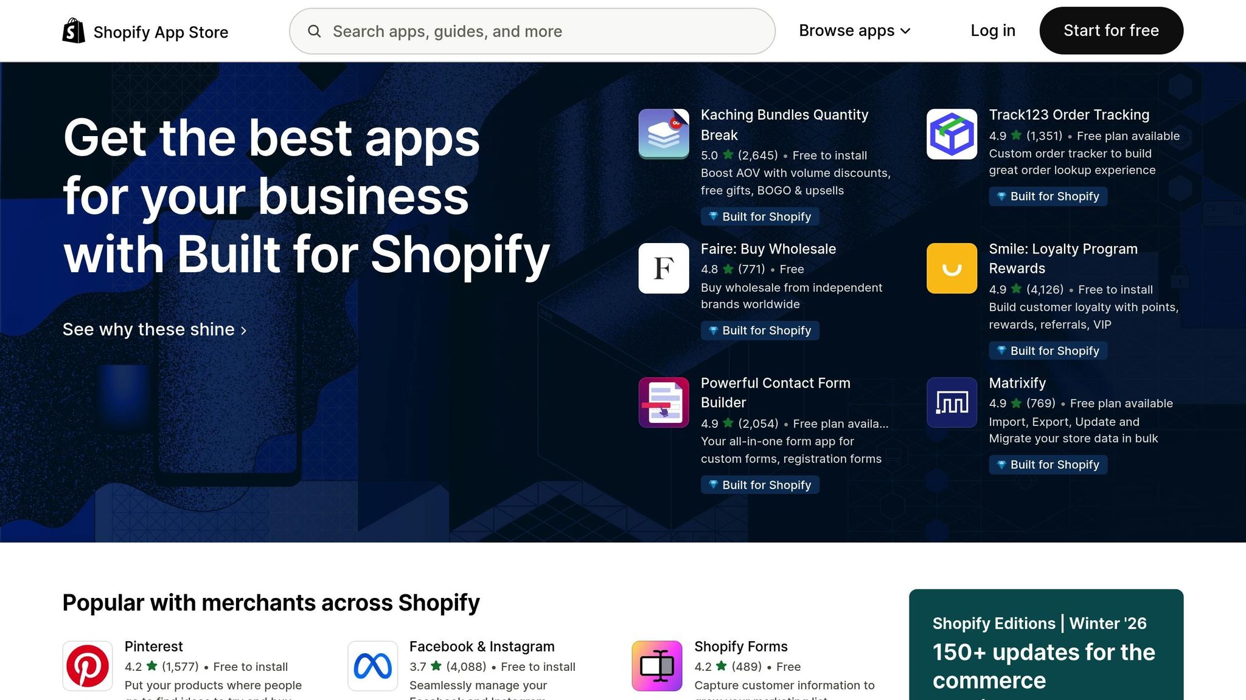Click the Built for Shopify badge under Matrixify
The width and height of the screenshot is (1246, 700).
pyautogui.click(x=1048, y=464)
